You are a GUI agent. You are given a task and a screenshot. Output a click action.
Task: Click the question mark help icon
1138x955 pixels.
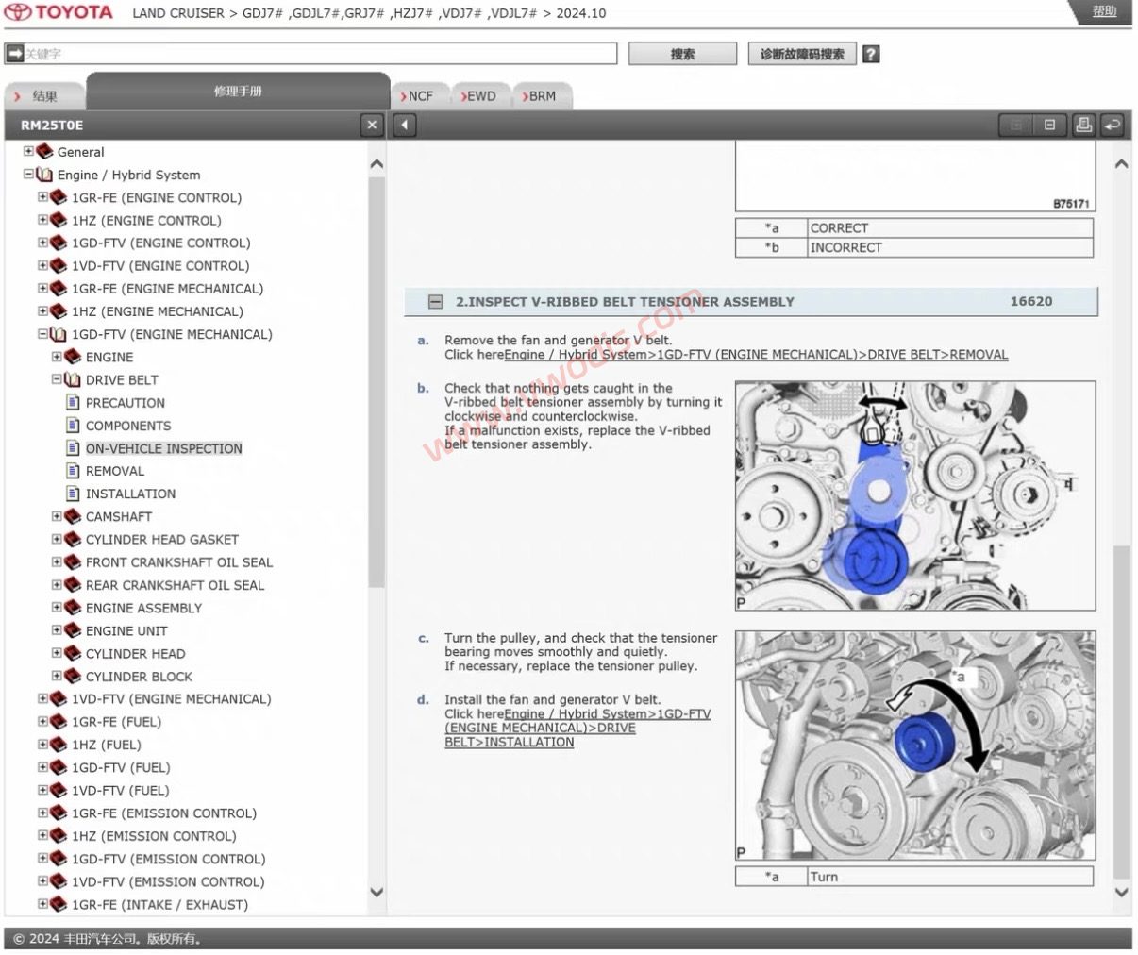tap(871, 54)
